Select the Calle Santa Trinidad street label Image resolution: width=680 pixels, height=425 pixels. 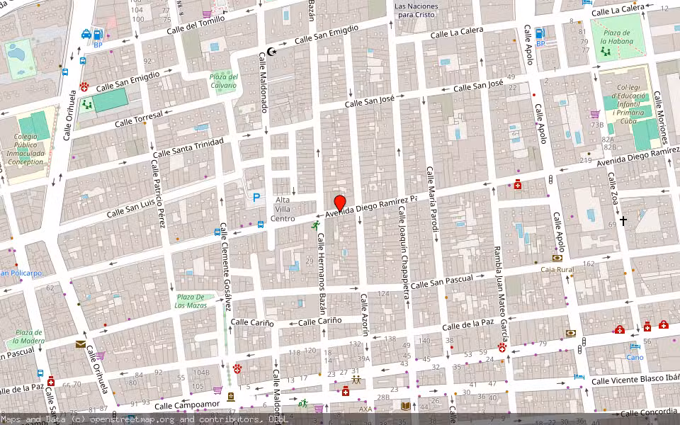coord(188,148)
